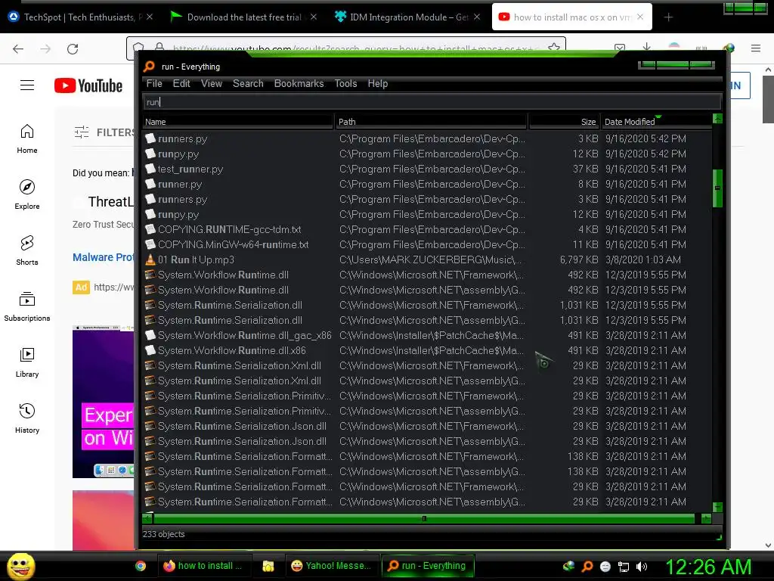The height and width of the screenshot is (581, 774).
Task: Click file icon of test_runner.py
Action: [x=150, y=169]
